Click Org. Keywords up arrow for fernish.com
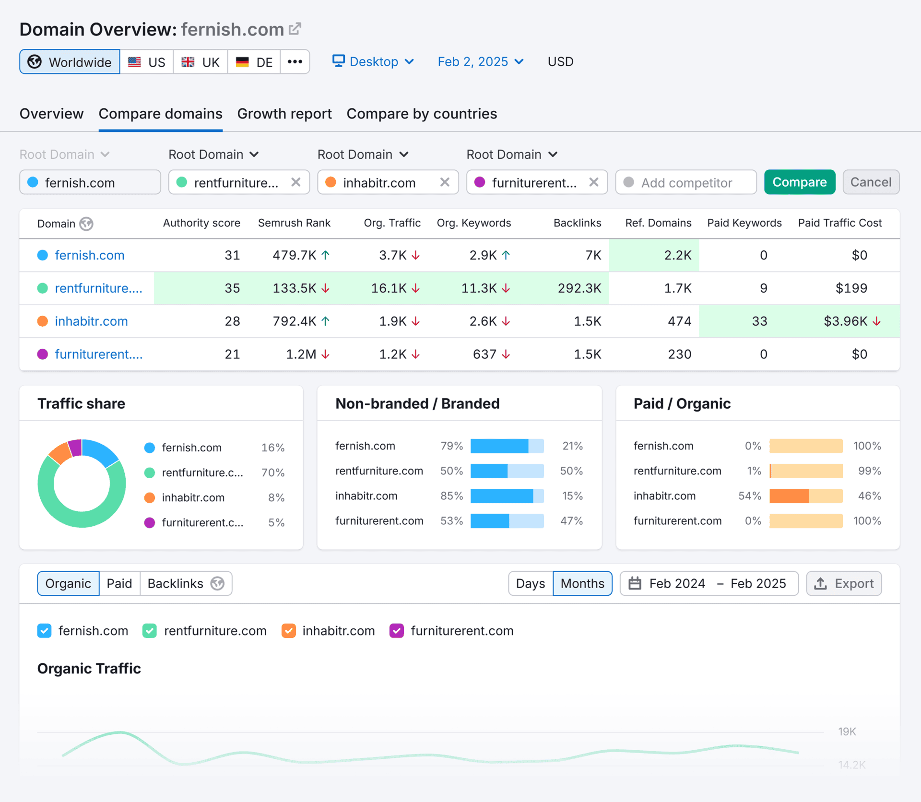 (x=506, y=255)
